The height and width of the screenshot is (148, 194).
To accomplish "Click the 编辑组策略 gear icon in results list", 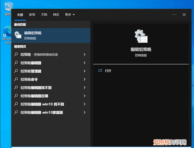I will [18, 35].
